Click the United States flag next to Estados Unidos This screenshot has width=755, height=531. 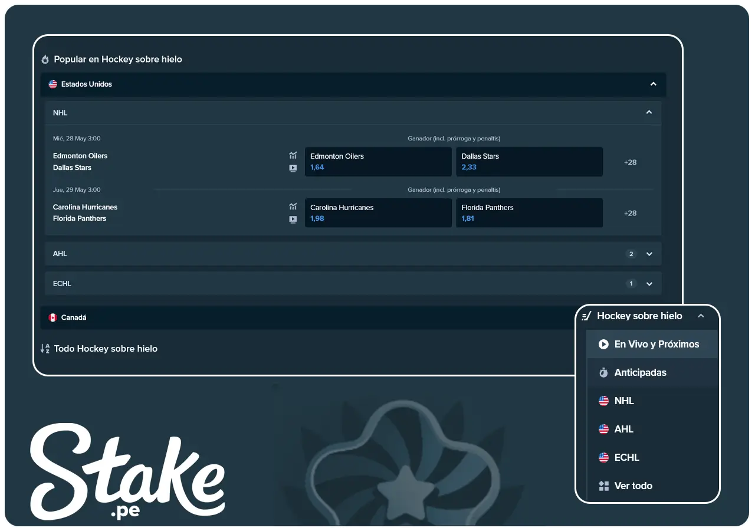52,84
